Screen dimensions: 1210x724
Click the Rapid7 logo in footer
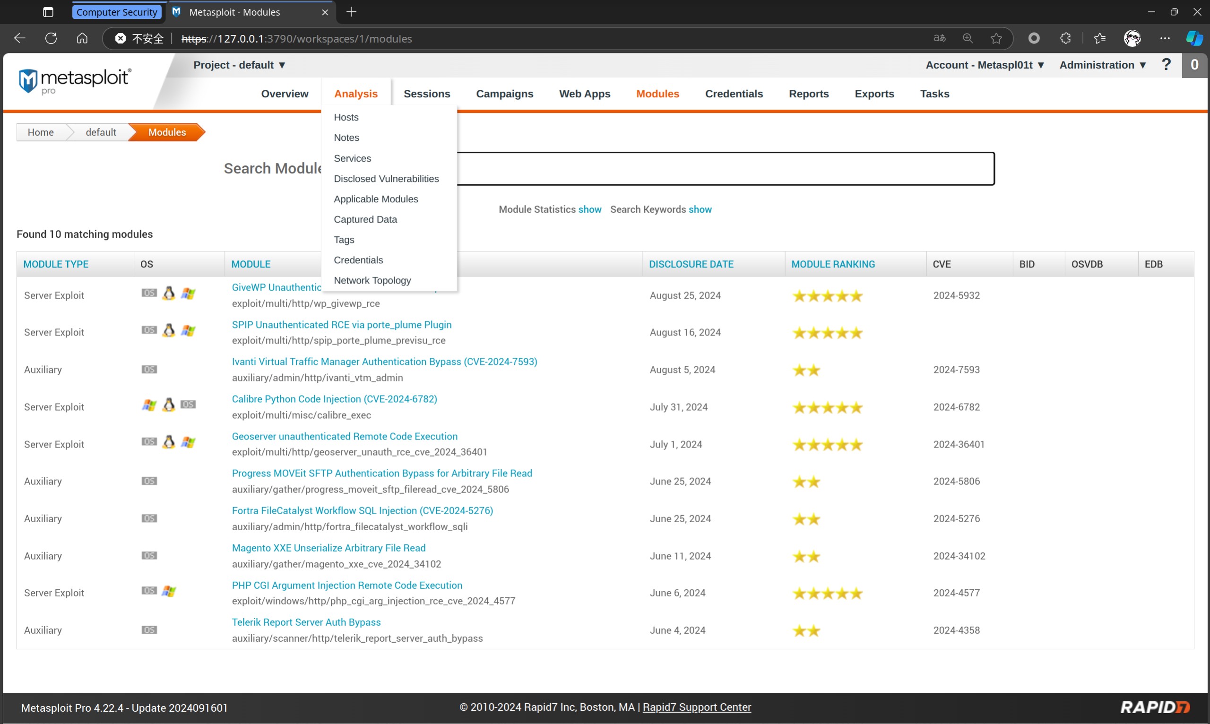1155,707
